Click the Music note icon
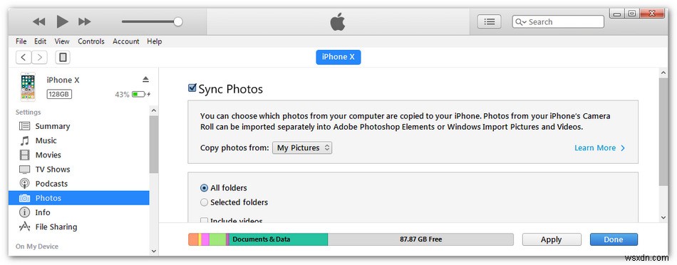The height and width of the screenshot is (265, 677). 25,141
